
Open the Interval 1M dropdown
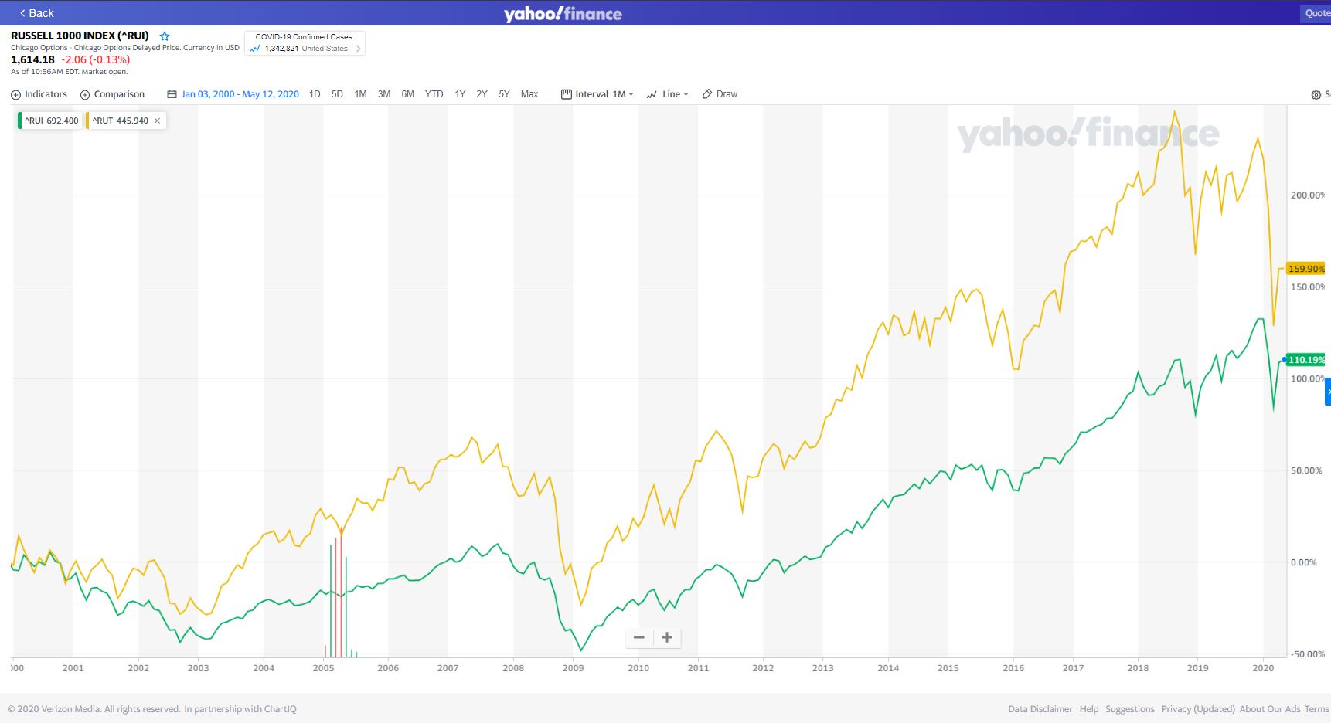(597, 94)
